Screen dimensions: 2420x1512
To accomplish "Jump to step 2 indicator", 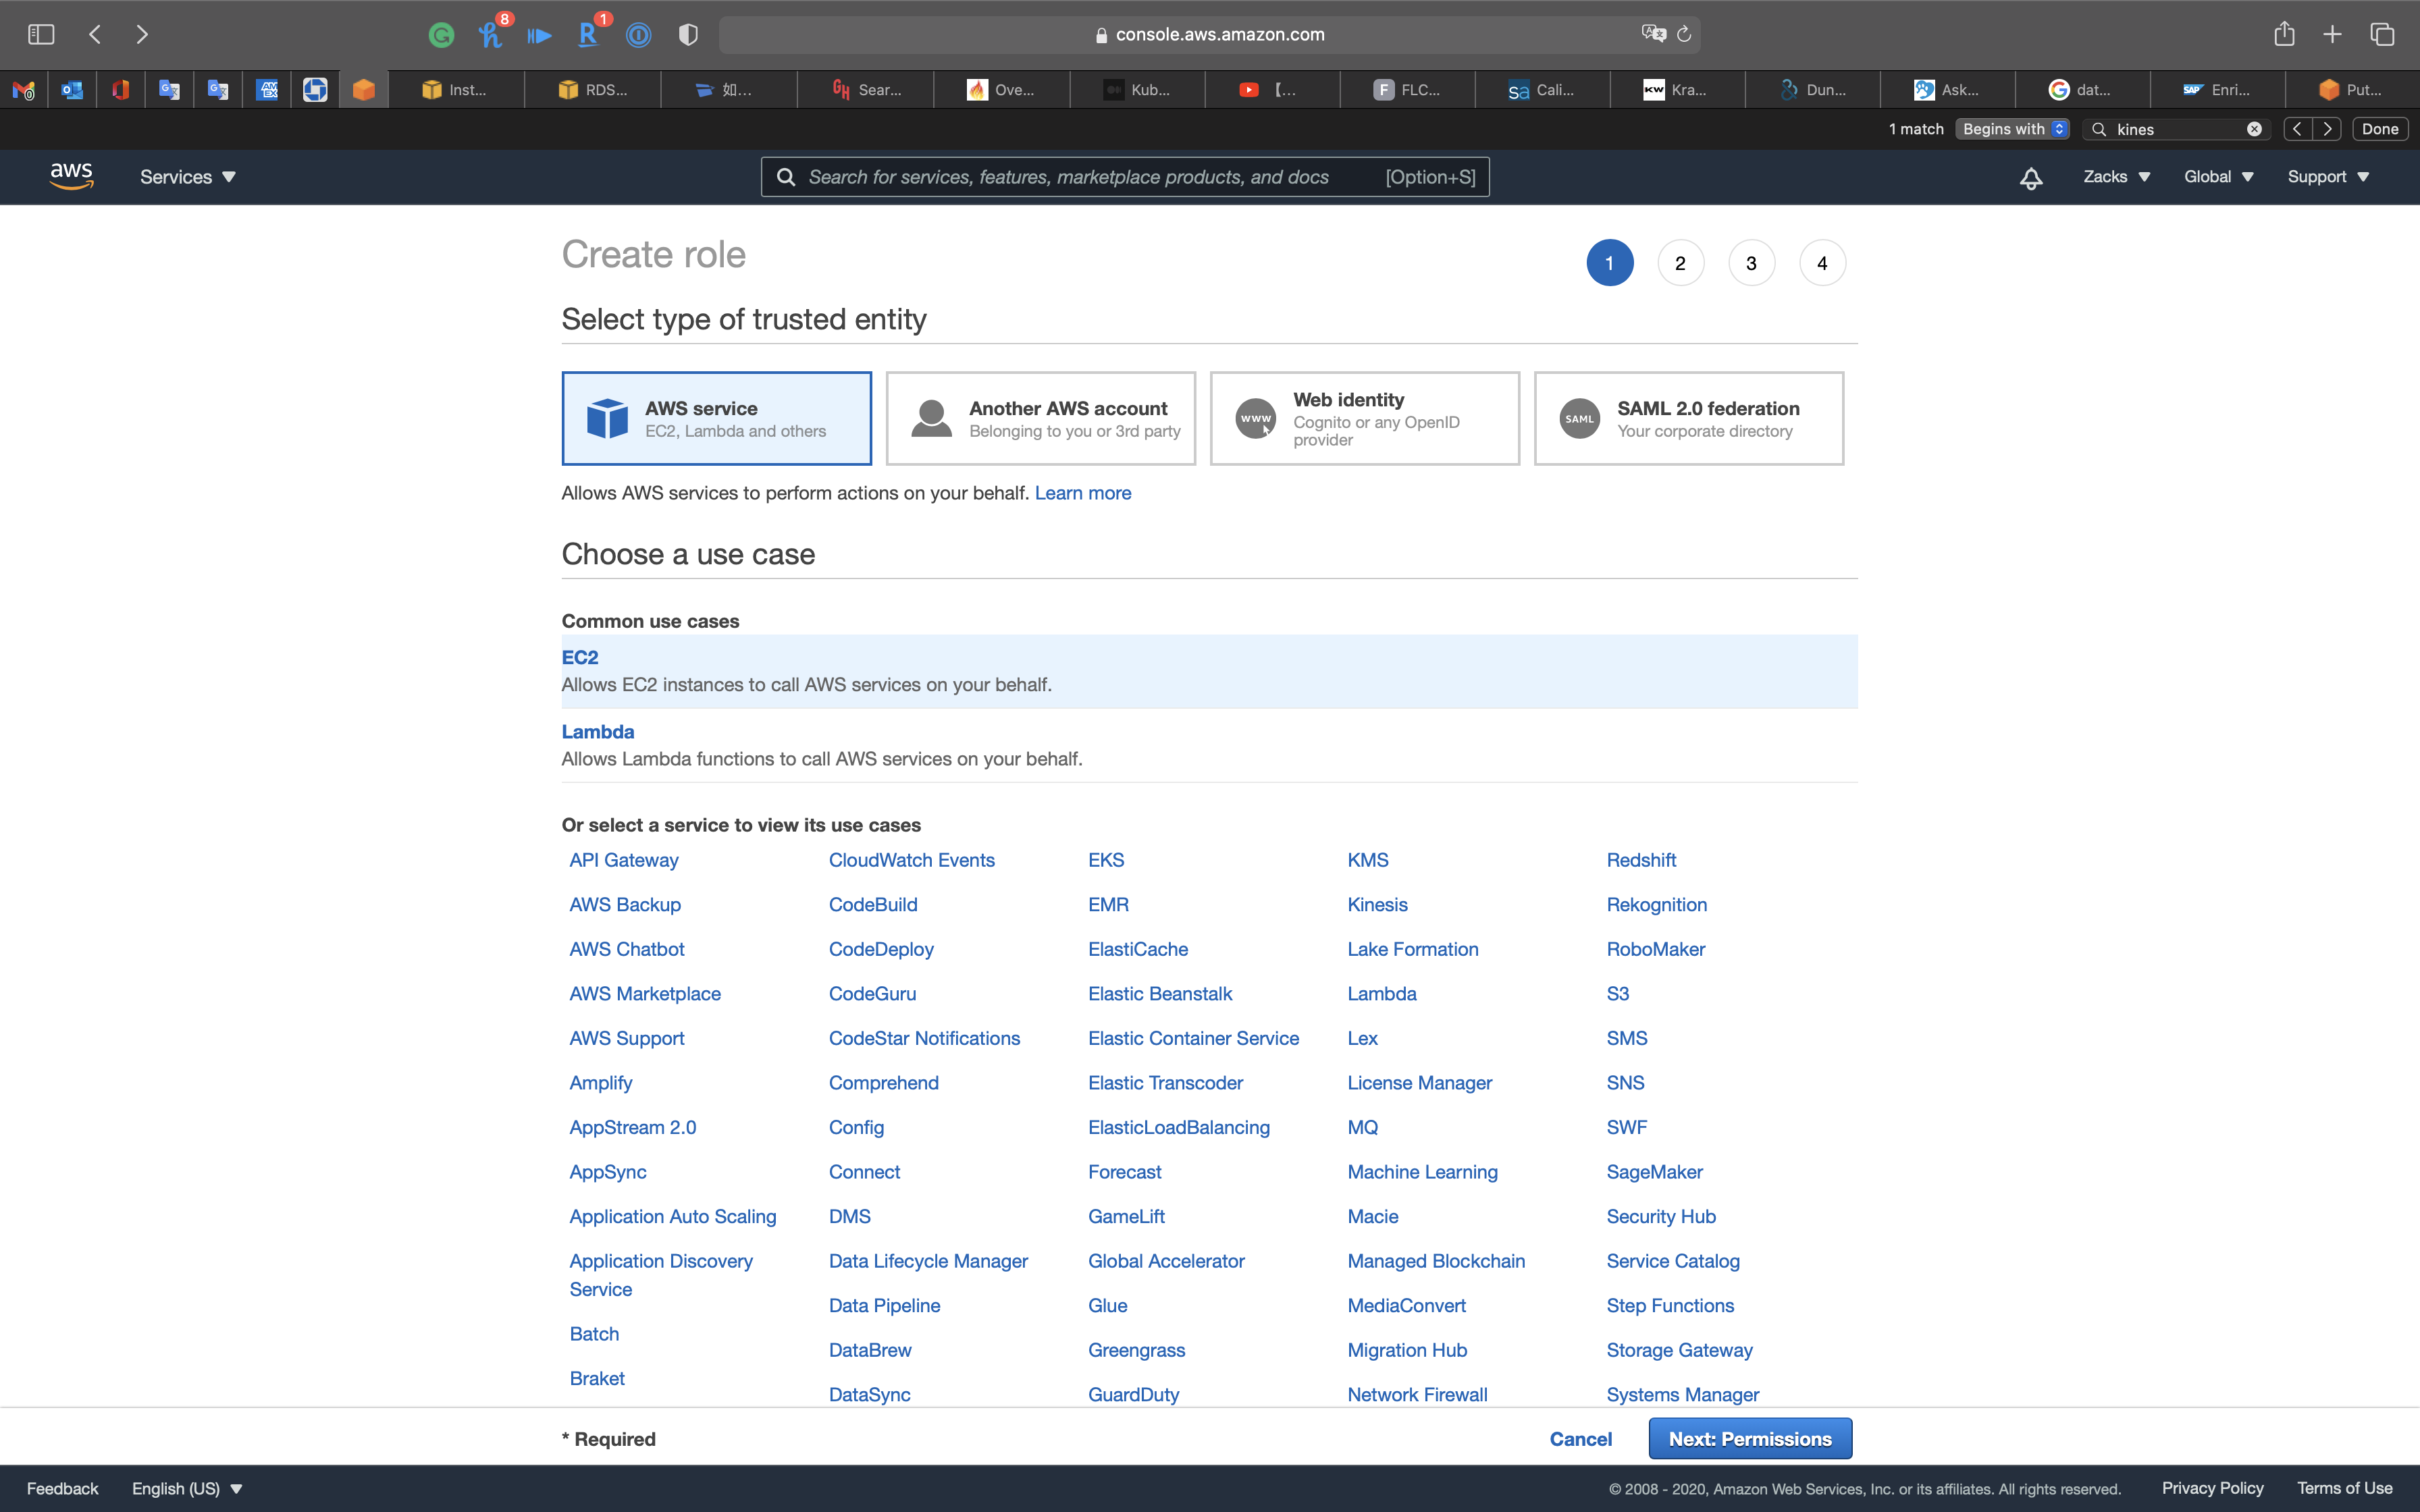I will (x=1680, y=263).
